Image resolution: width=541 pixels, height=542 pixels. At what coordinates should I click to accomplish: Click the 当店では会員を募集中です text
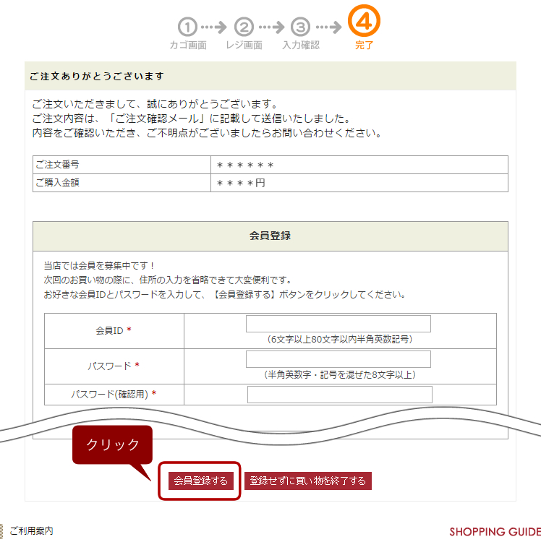(x=98, y=266)
